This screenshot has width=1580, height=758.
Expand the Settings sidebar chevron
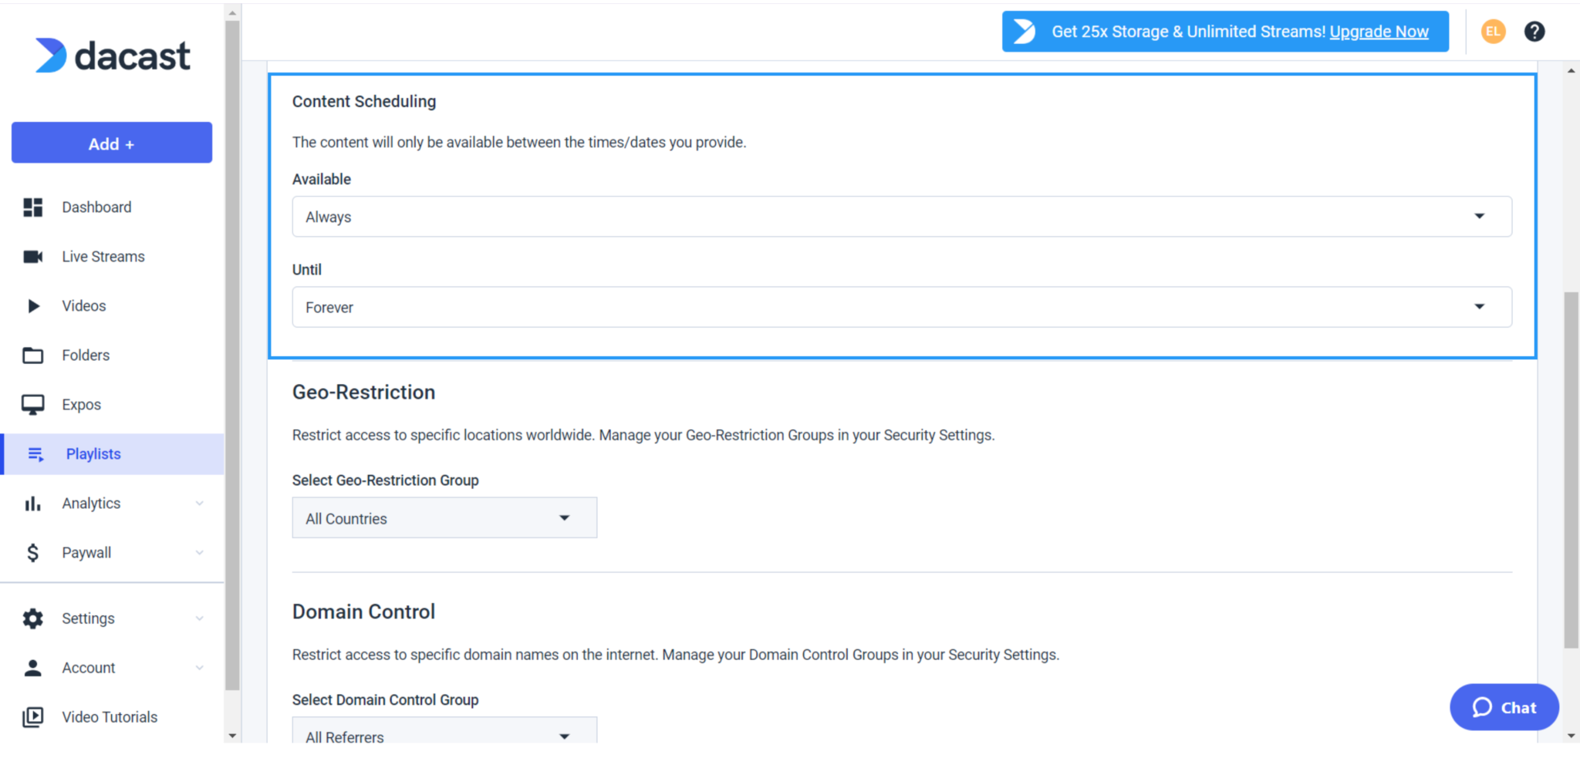click(200, 618)
